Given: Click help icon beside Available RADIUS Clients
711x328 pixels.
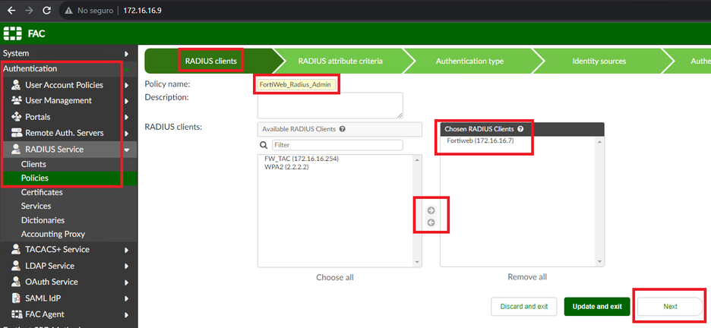Looking at the screenshot, I should 343,128.
